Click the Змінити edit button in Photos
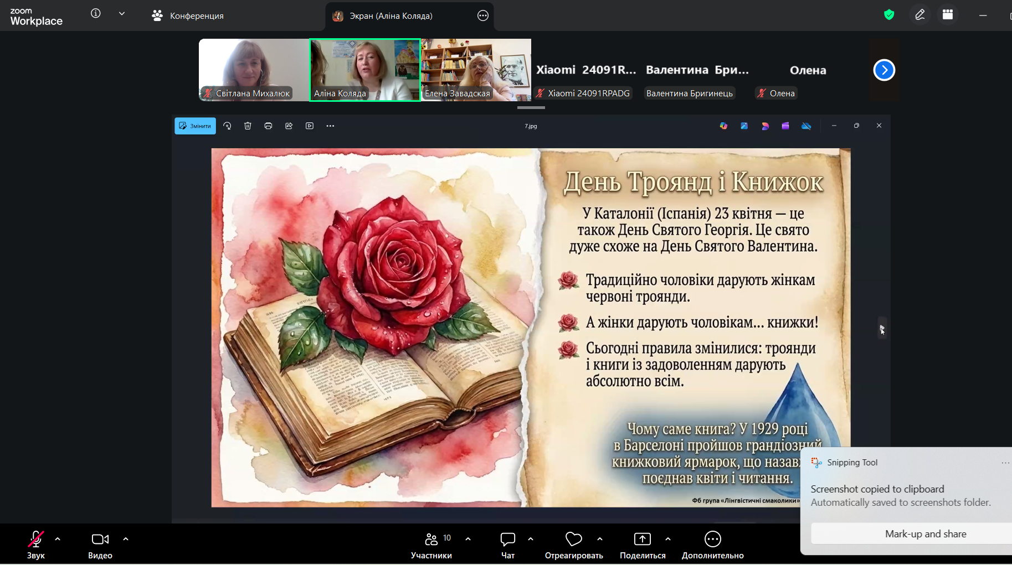This screenshot has width=1012, height=565. pyautogui.click(x=195, y=126)
